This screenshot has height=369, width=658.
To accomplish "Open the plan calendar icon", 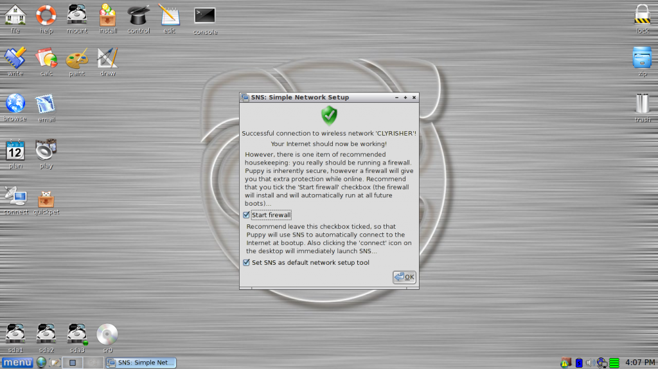I will (x=15, y=150).
